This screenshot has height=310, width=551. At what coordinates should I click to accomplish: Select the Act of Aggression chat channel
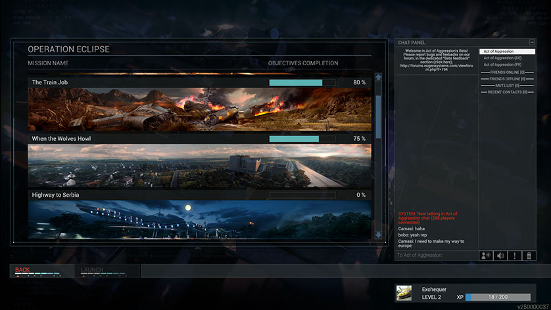pos(507,51)
